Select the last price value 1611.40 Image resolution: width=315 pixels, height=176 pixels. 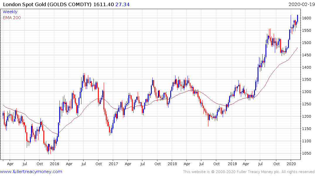[x=103, y=4]
